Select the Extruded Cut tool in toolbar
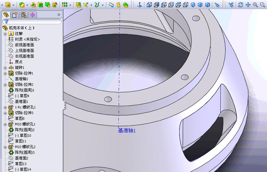Screen dimensions: 267x172 click(8, 5)
